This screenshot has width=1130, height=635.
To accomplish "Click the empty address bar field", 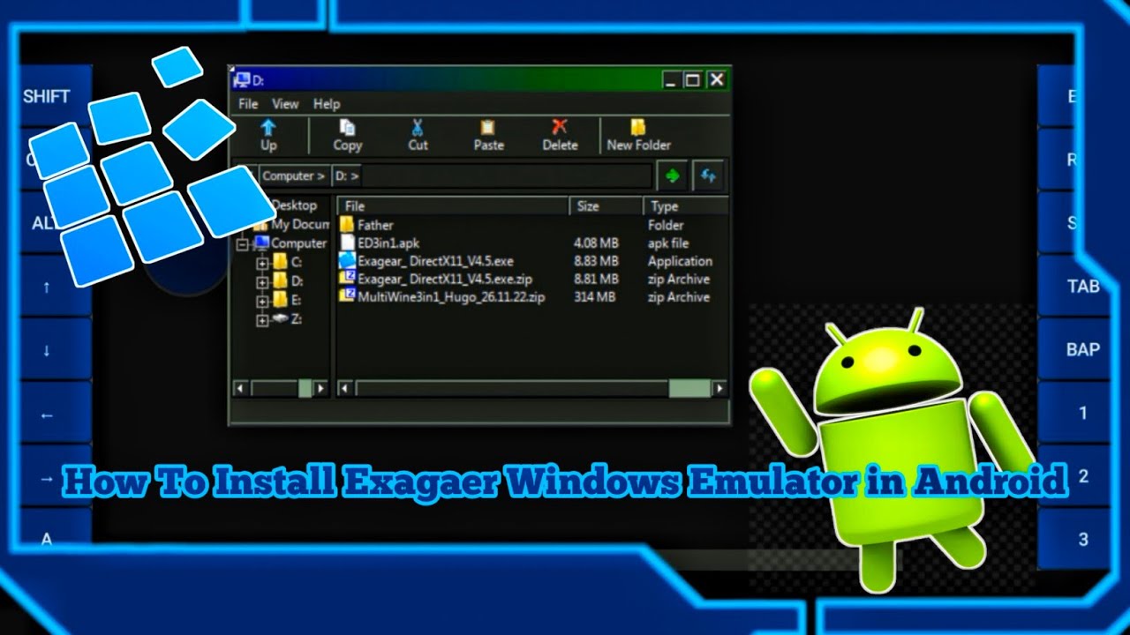I will (x=508, y=176).
